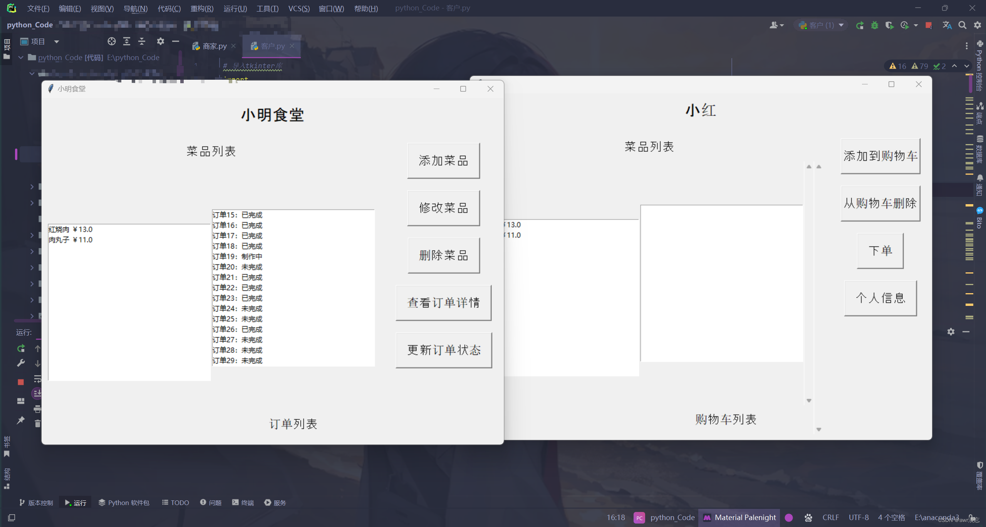This screenshot has height=527, width=986.
Task: Rerun program with circular arrow in run panel
Action: [x=20, y=348]
